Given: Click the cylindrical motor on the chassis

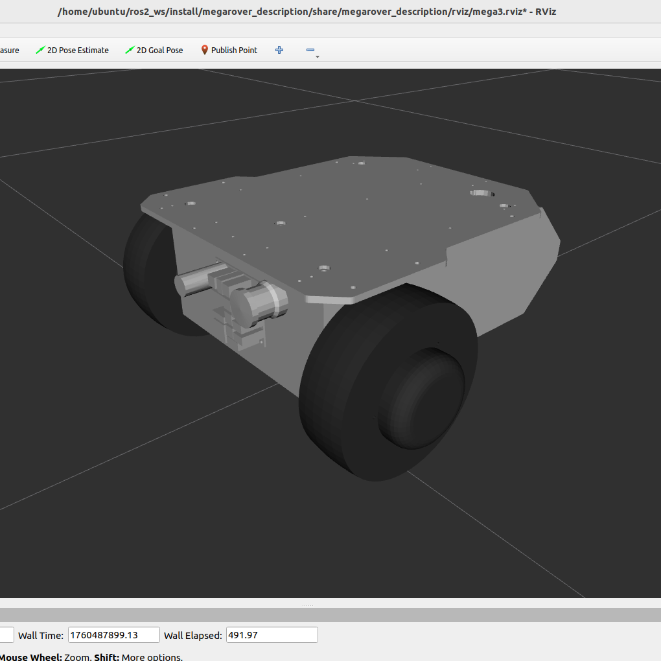Looking at the screenshot, I should 259,303.
